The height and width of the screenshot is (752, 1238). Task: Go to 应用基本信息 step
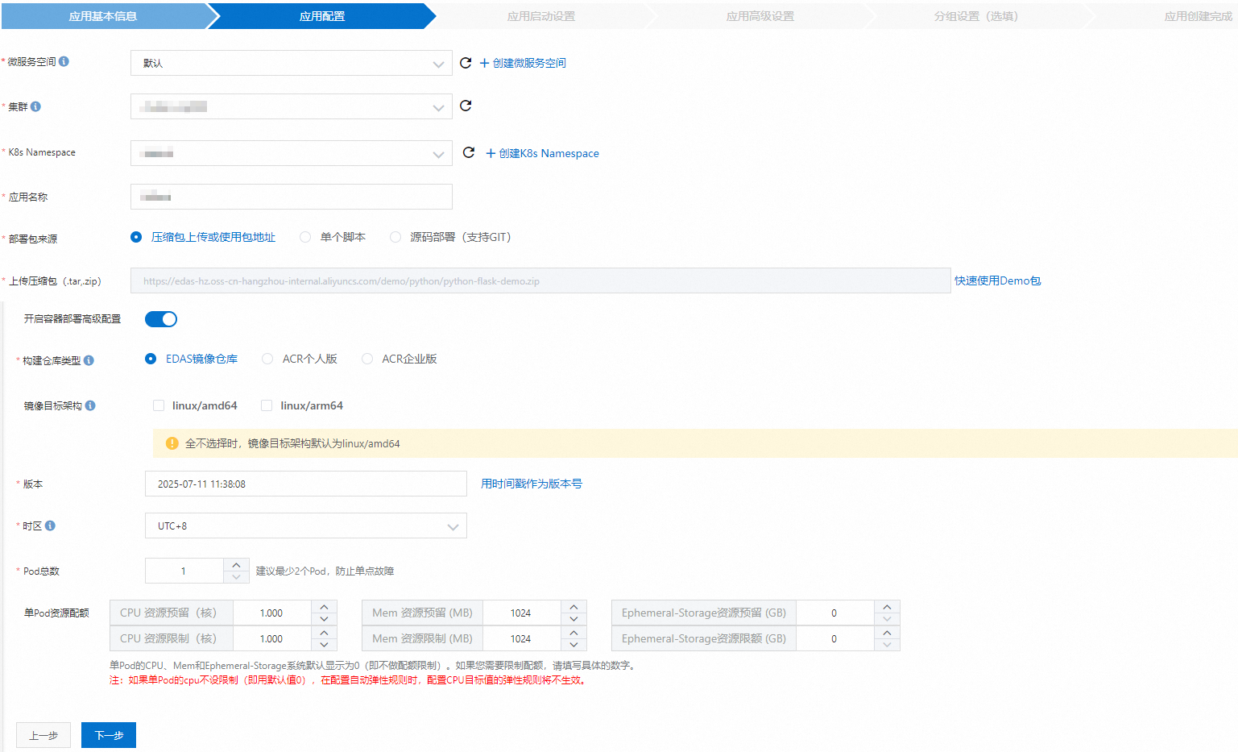tap(103, 16)
